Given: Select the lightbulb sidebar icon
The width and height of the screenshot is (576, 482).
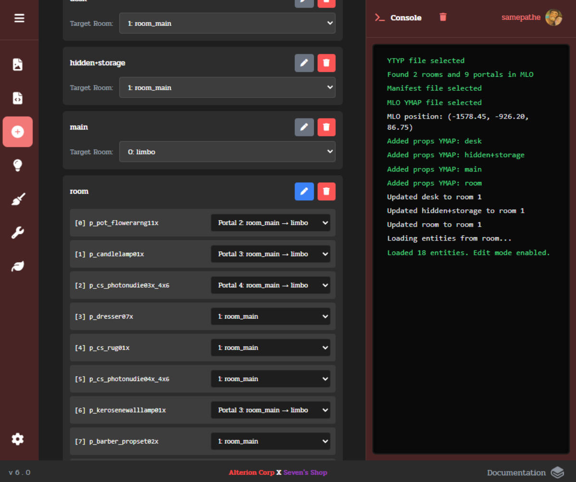Looking at the screenshot, I should pos(18,165).
